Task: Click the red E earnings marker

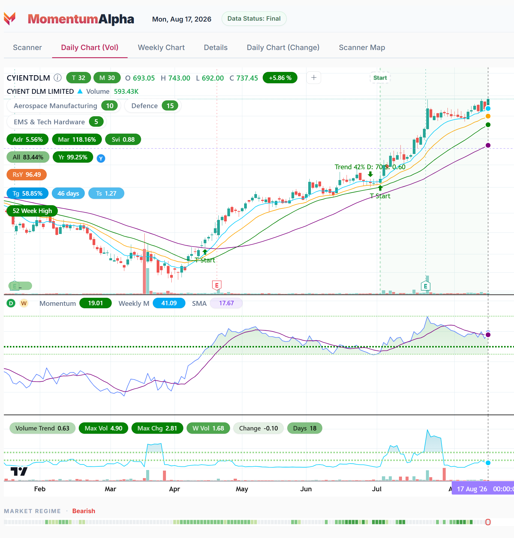Action: pos(217,285)
